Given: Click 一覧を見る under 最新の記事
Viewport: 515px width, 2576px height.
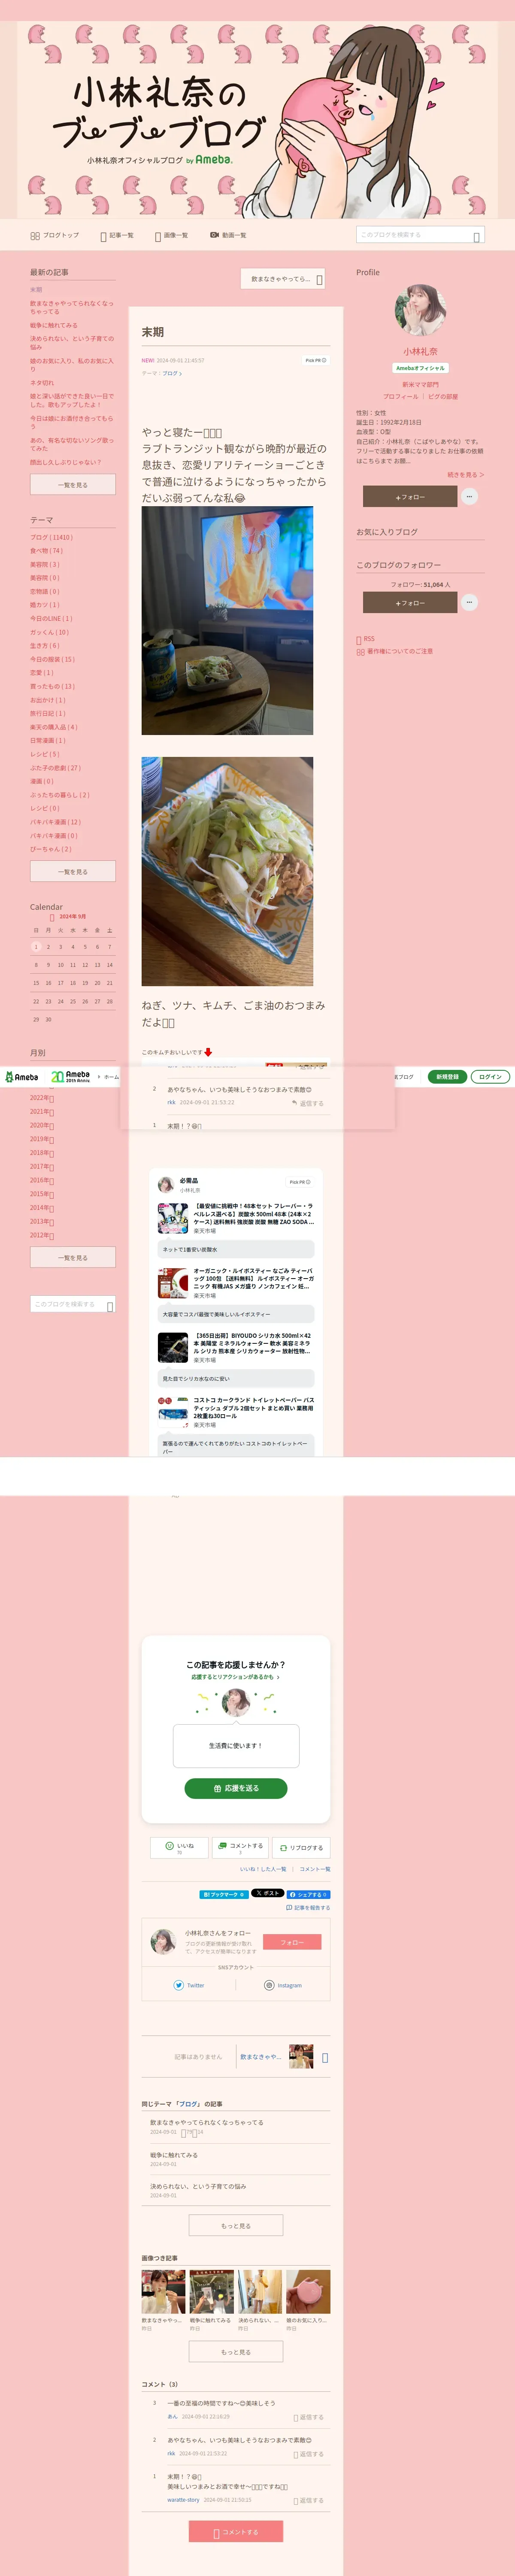Looking at the screenshot, I should (x=73, y=485).
